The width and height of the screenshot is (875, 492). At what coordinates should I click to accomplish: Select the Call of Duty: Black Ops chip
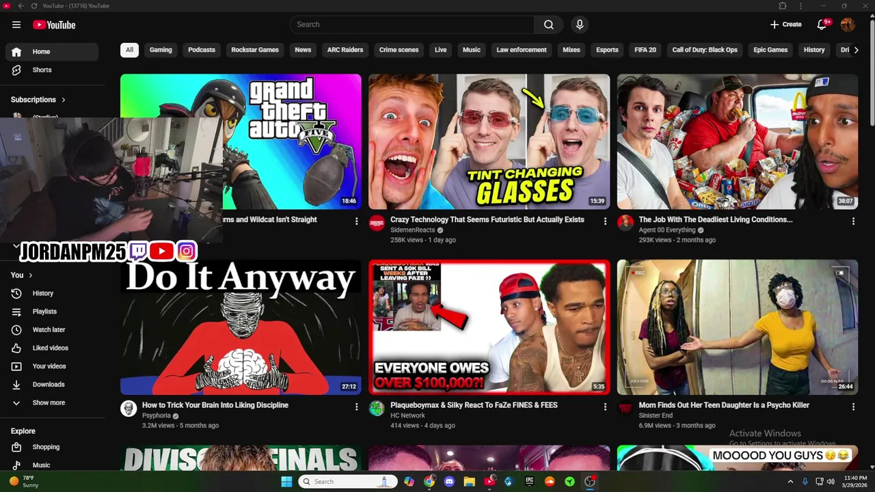tap(705, 50)
